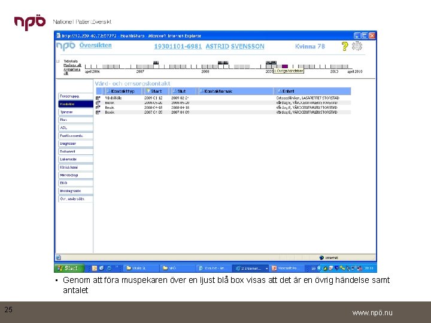
Task: Click the sort triangle in the Slut header
Action: pyautogui.click(x=175, y=91)
